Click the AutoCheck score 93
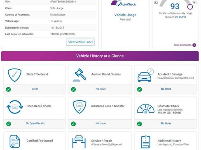 click(175, 6)
